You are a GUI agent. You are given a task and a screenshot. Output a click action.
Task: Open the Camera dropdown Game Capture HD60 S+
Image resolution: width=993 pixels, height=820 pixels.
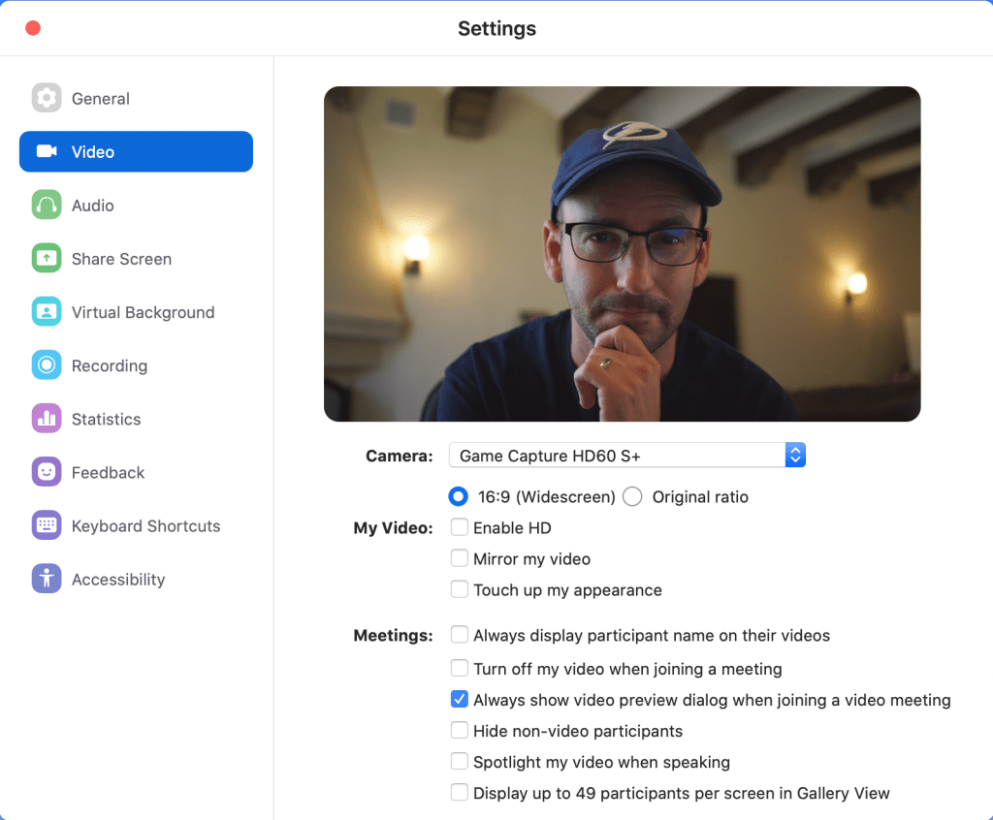pyautogui.click(x=626, y=456)
